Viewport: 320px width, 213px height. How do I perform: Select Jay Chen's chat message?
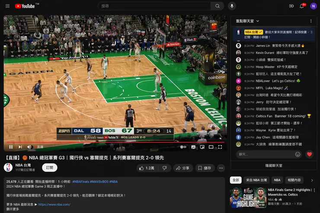click(274, 137)
